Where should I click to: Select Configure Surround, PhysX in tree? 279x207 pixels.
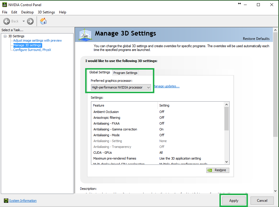click(32, 50)
